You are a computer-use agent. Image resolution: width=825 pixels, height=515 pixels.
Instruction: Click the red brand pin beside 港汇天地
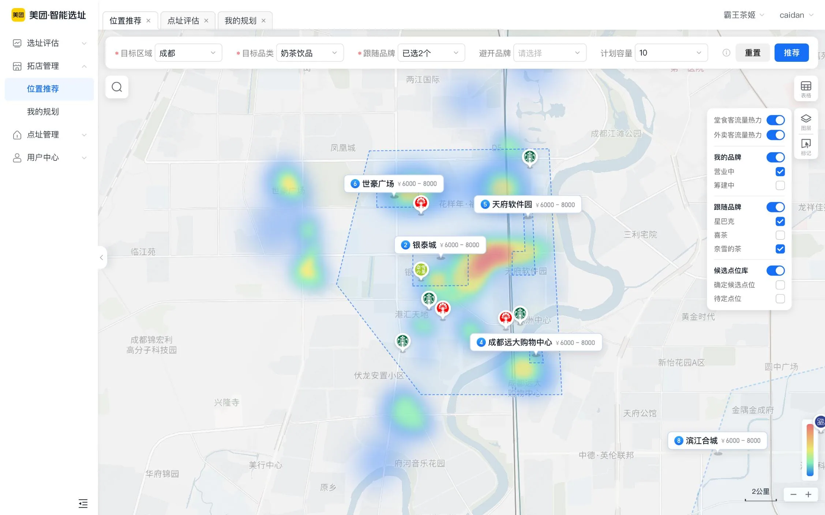pyautogui.click(x=443, y=310)
